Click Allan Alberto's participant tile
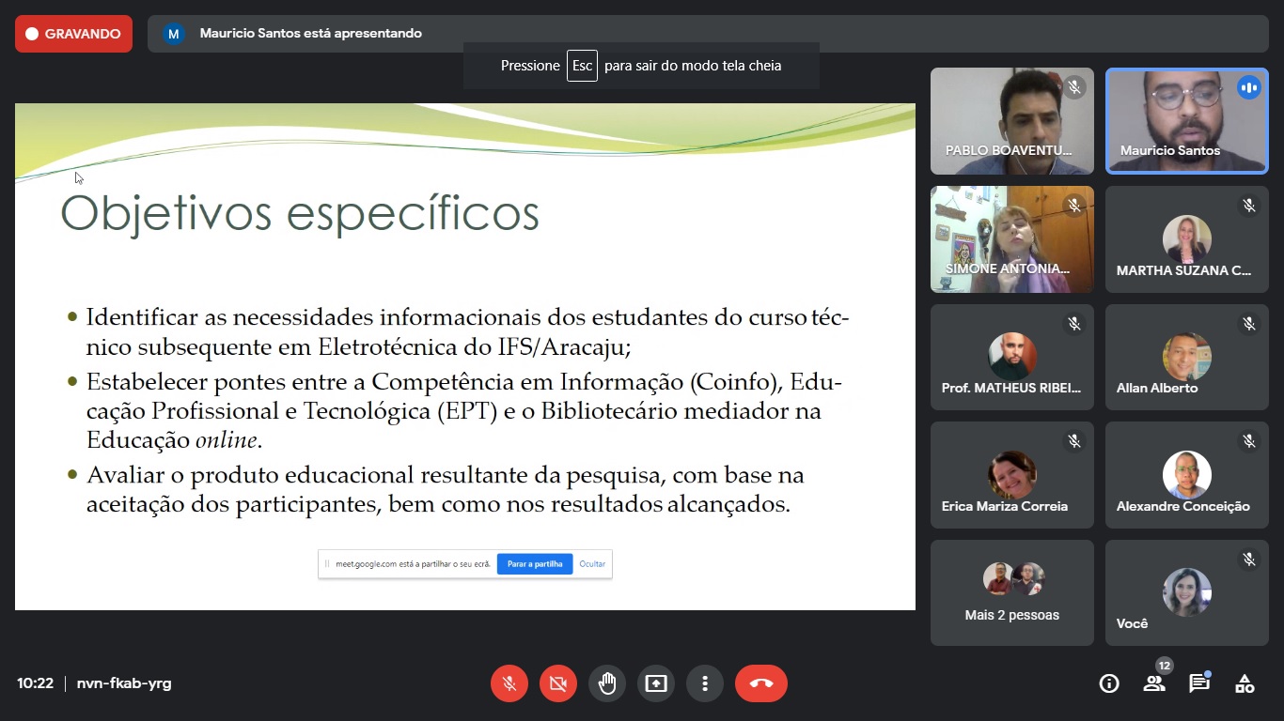Viewport: 1284px width, 721px height. pyautogui.click(x=1186, y=358)
